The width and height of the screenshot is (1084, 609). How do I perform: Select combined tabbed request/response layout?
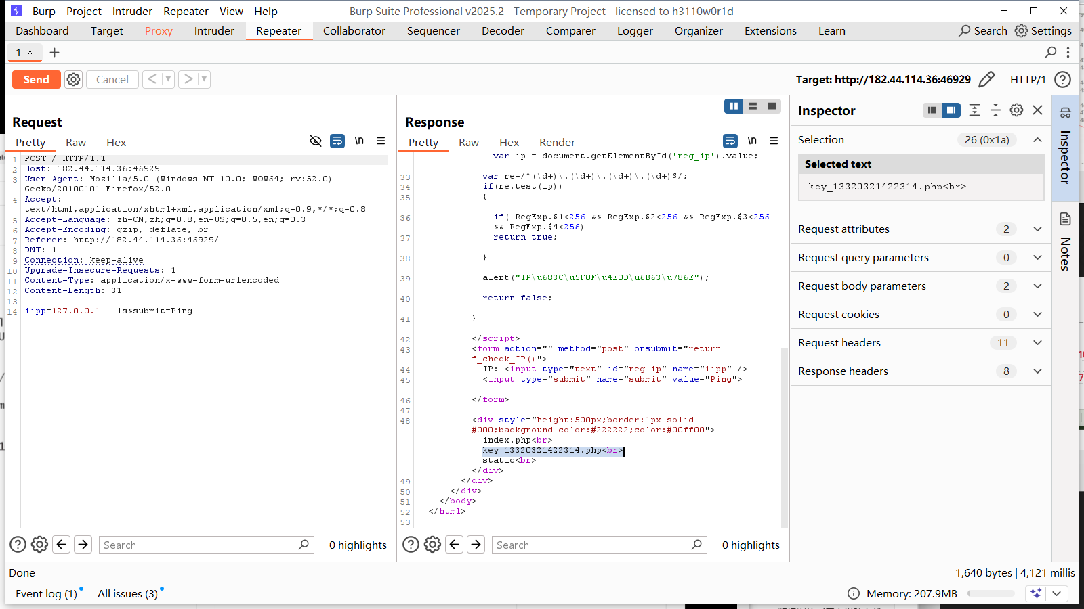tap(772, 106)
